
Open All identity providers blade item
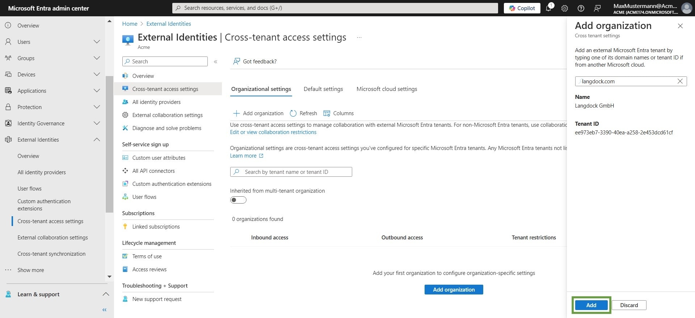click(156, 102)
